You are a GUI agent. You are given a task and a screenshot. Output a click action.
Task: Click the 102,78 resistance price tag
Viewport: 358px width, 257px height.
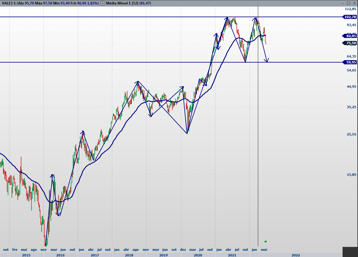(350, 17)
